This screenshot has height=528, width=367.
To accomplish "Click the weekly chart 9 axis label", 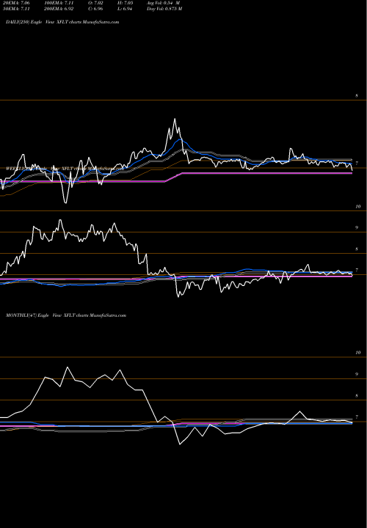I will pyautogui.click(x=357, y=228).
